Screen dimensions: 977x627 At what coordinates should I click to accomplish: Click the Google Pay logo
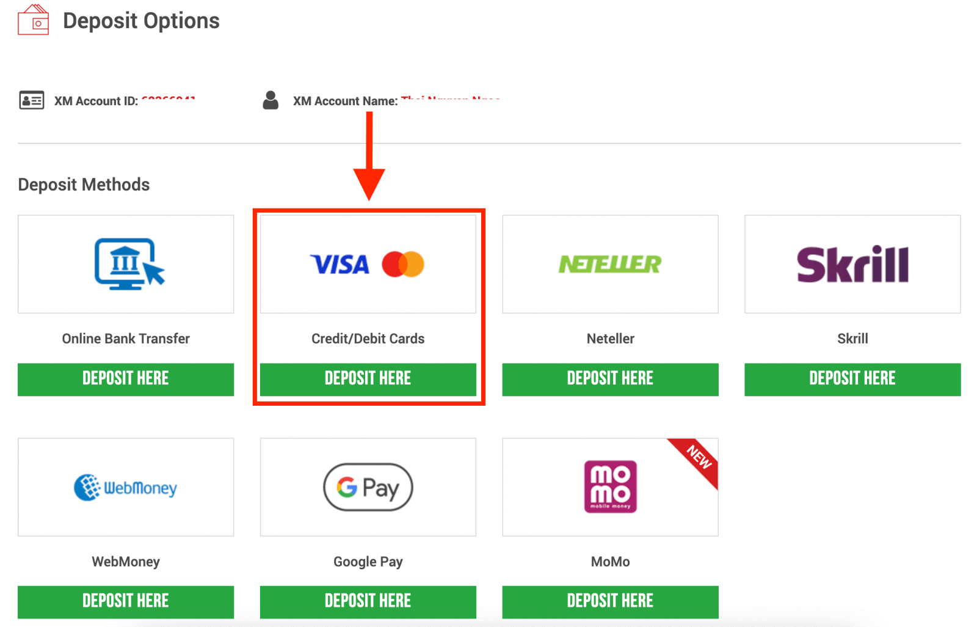pyautogui.click(x=368, y=487)
